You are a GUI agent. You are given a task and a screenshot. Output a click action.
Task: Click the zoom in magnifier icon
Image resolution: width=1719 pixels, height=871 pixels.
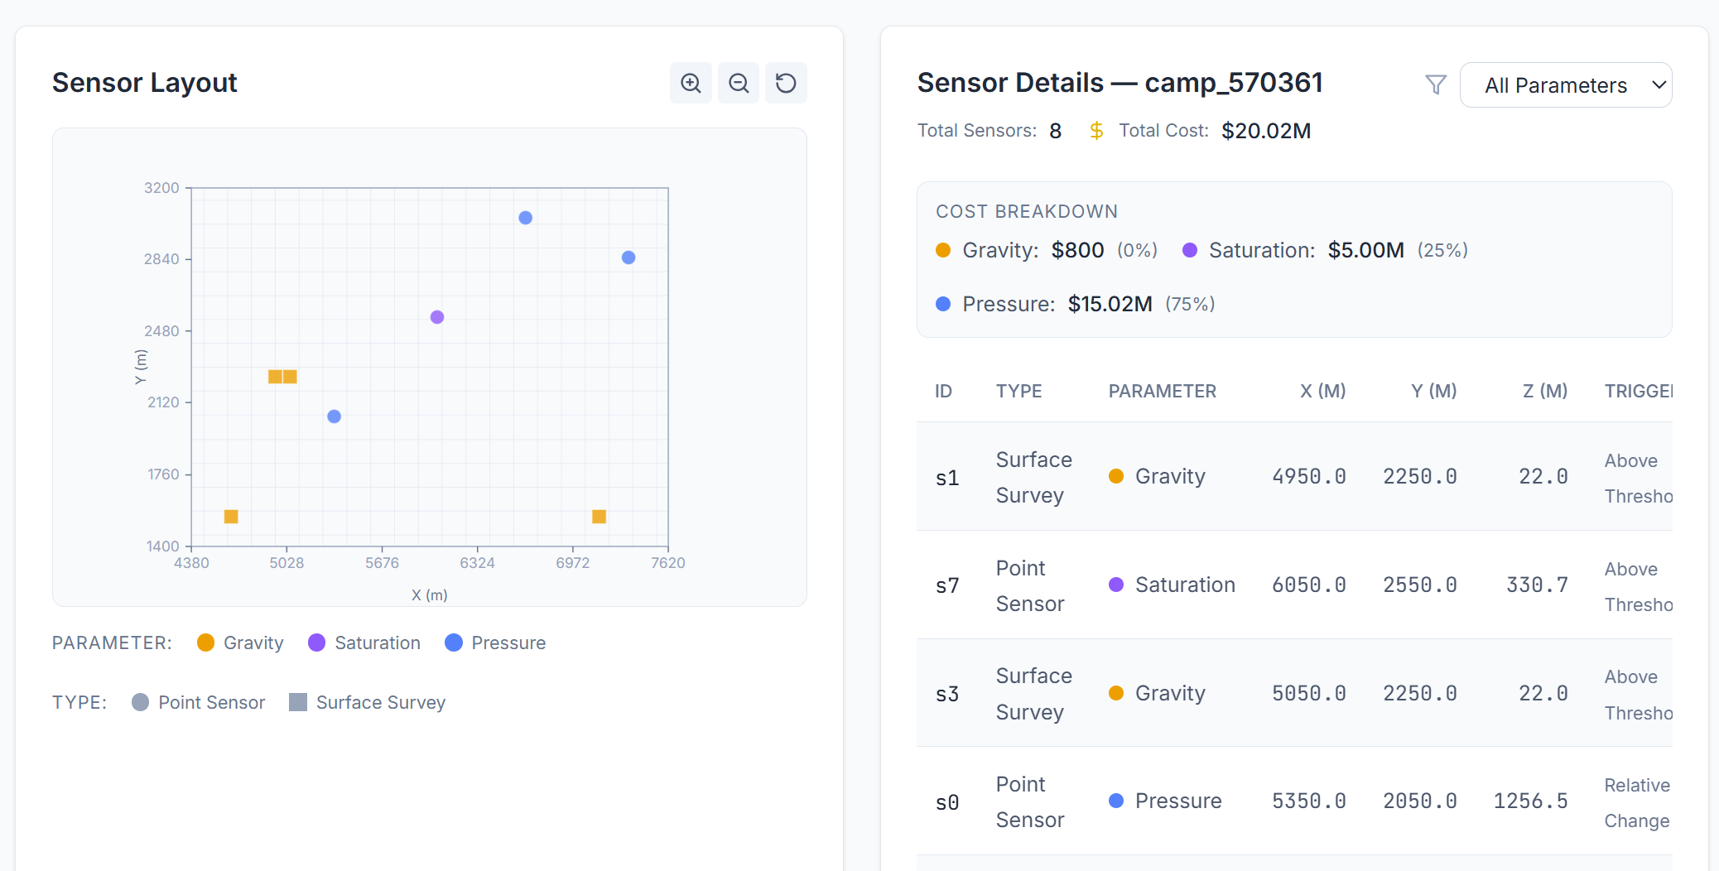[691, 83]
